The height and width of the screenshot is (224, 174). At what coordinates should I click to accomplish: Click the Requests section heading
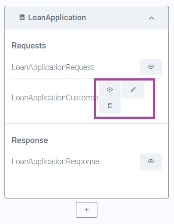coord(29,45)
